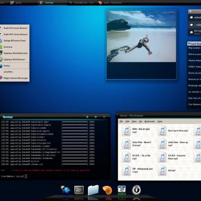The height and width of the screenshot is (201, 201).
Task: Click the Terminal window title
Action: coord(8,117)
